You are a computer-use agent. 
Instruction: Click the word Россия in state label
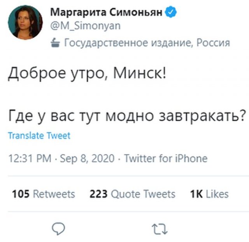[213, 42]
